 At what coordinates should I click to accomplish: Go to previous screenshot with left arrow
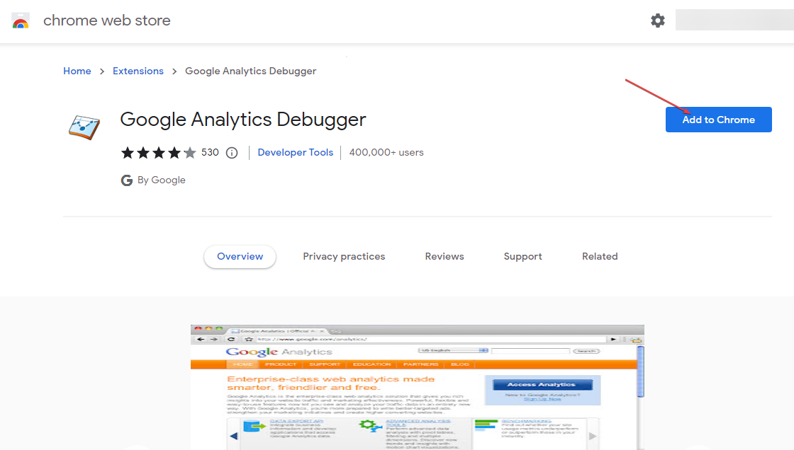pos(233,436)
